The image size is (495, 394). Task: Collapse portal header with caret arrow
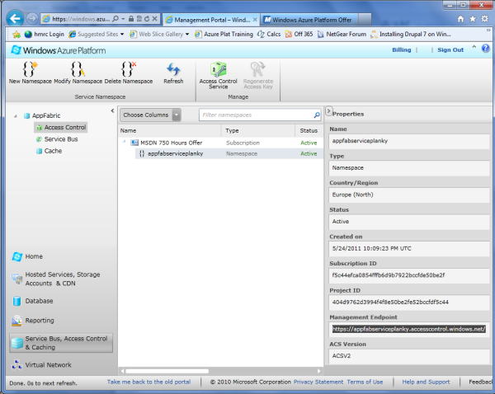point(474,47)
